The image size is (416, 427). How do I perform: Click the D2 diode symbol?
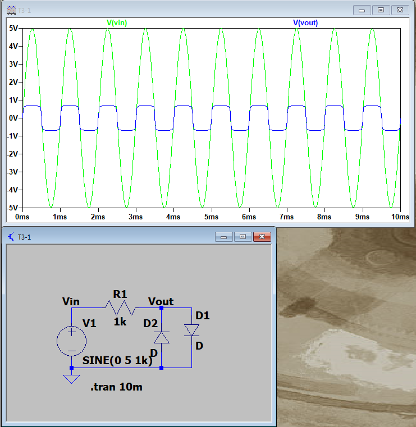(162, 337)
